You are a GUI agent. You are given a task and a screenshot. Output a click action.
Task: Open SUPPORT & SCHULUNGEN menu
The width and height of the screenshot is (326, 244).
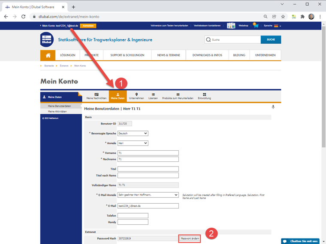(x=127, y=55)
